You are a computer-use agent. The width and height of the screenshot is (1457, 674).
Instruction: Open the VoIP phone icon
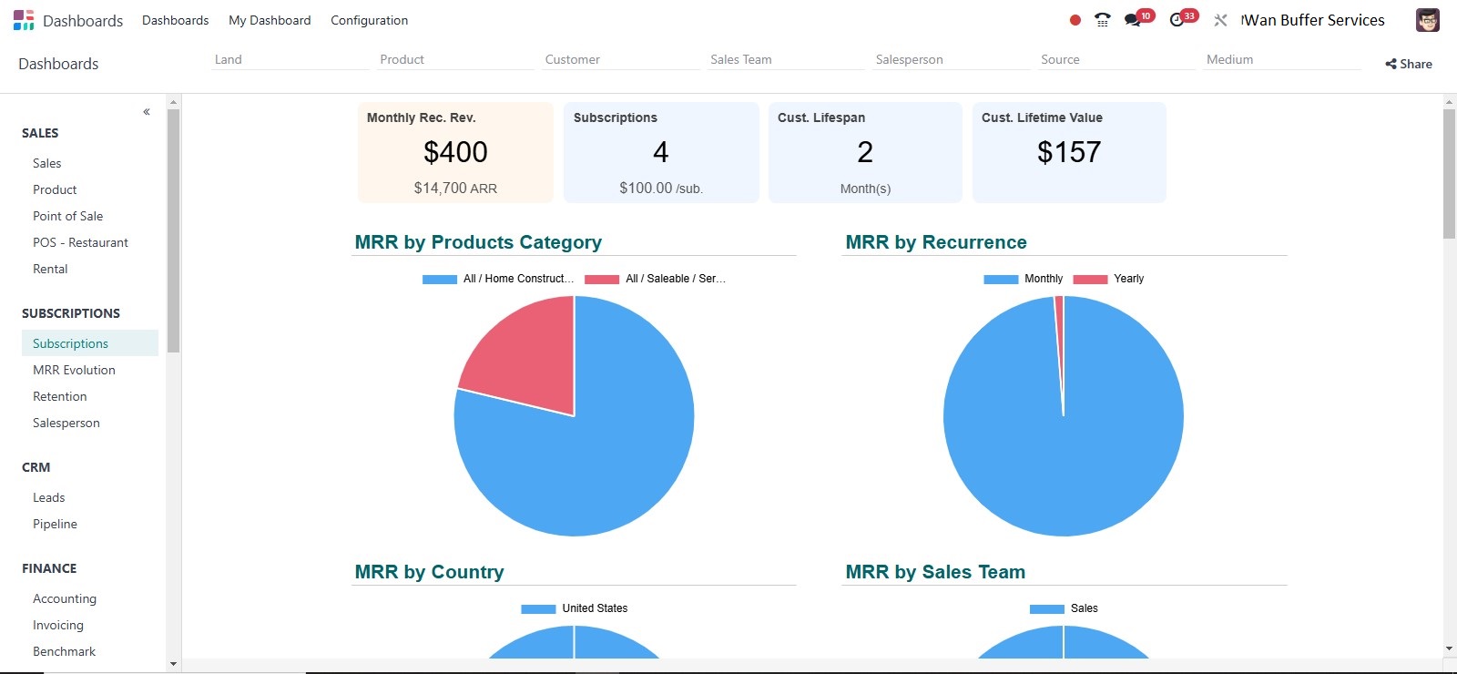pyautogui.click(x=1102, y=20)
